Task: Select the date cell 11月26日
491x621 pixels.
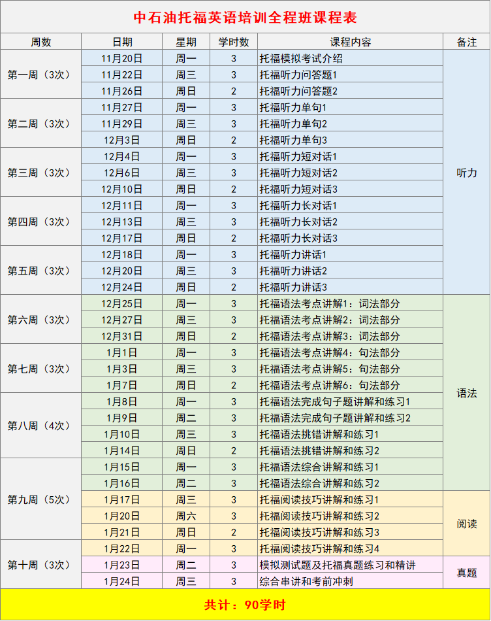Action: pyautogui.click(x=122, y=91)
